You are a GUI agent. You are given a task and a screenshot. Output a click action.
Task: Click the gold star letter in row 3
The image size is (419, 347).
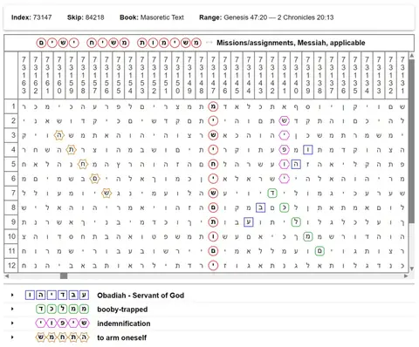point(59,135)
